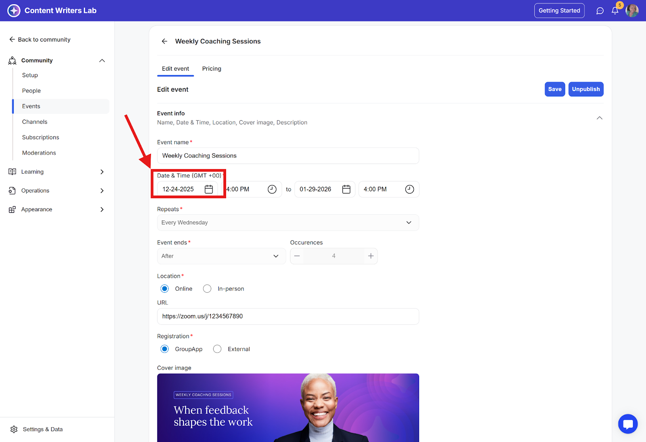Screen dimensions: 646x442
Task: Open the Repeats dropdown showing Every Wednesday
Action: 287,223
